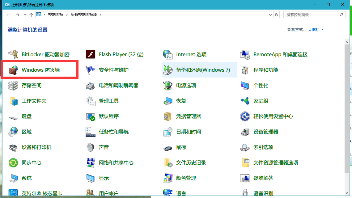Open 显示 monitor icon

[91, 179]
